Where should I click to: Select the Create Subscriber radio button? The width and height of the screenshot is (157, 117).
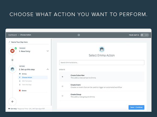pos(62,77)
